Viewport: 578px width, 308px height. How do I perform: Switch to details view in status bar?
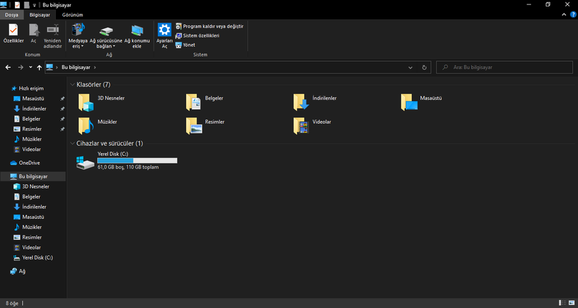(562, 302)
